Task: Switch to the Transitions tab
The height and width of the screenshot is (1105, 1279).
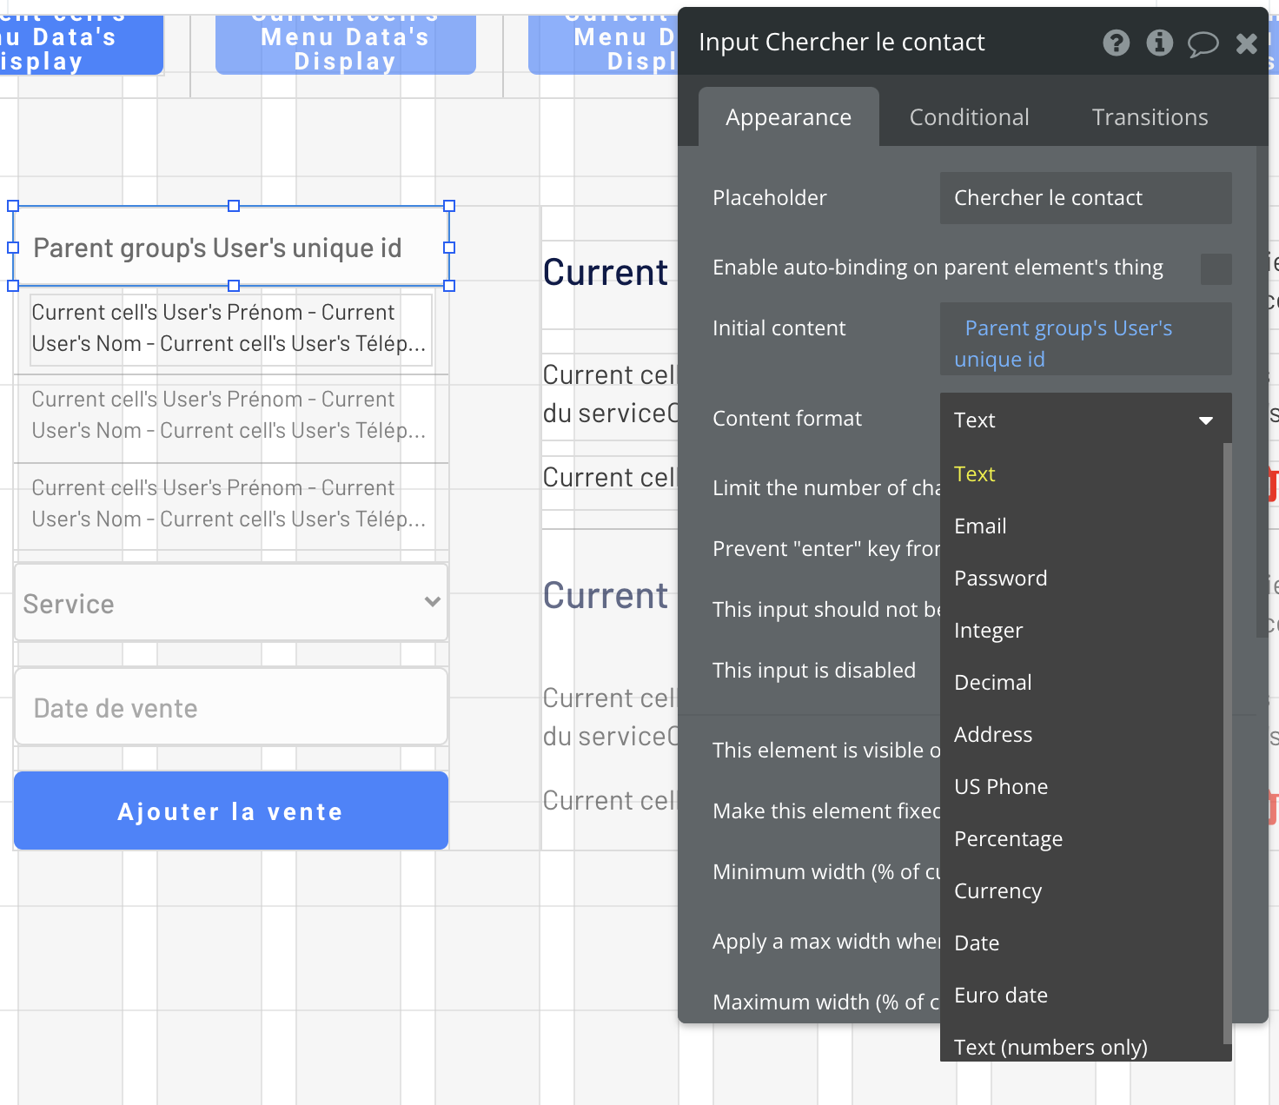Action: [1150, 117]
